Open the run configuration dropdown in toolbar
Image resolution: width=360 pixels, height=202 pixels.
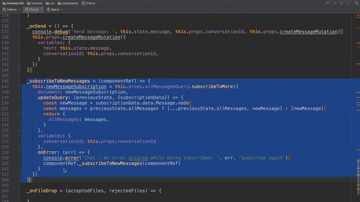point(328,3)
